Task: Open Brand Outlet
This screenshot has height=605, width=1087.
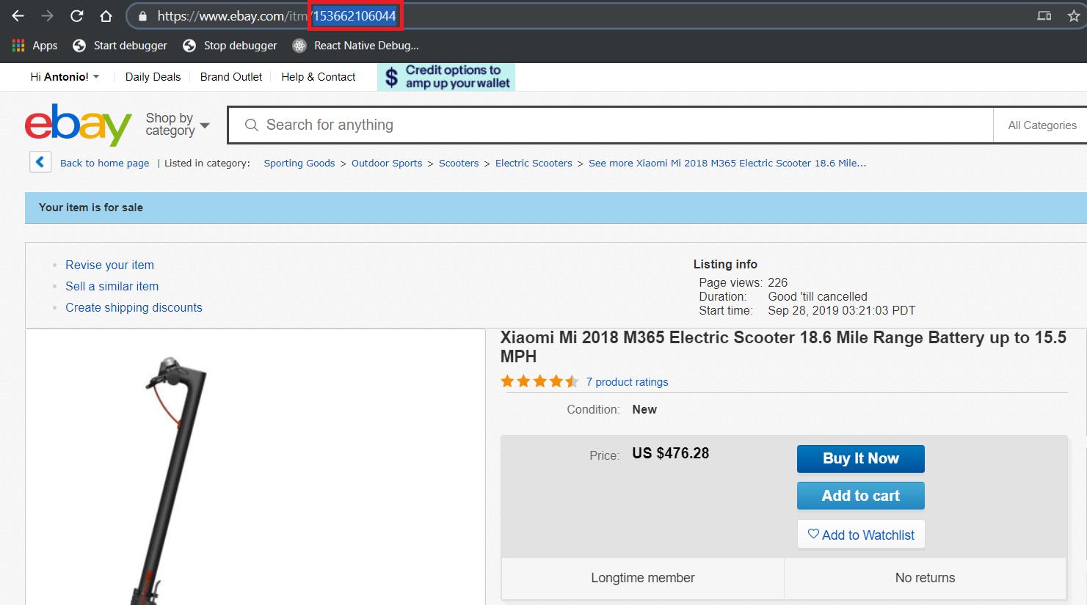Action: [x=231, y=77]
